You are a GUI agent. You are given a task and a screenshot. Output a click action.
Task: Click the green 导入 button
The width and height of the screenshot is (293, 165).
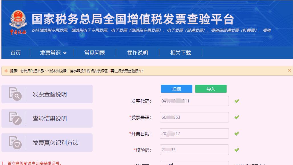pos(211,89)
